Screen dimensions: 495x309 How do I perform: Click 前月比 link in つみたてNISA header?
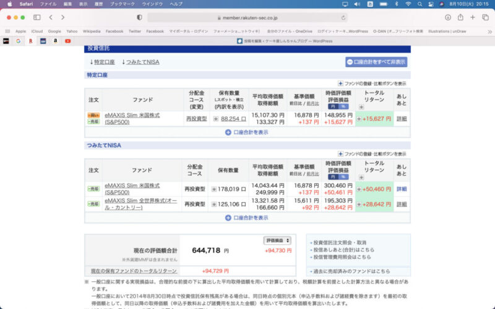(312, 174)
